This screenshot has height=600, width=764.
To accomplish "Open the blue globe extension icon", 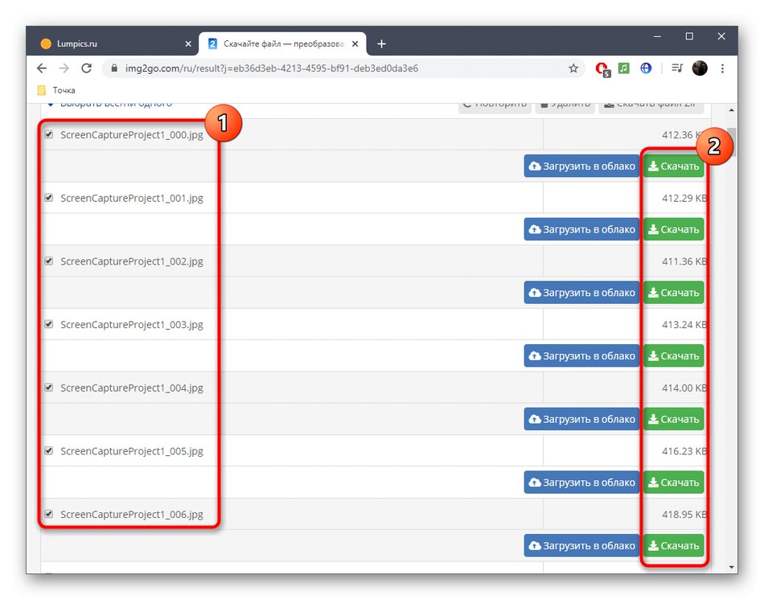I will tap(646, 68).
